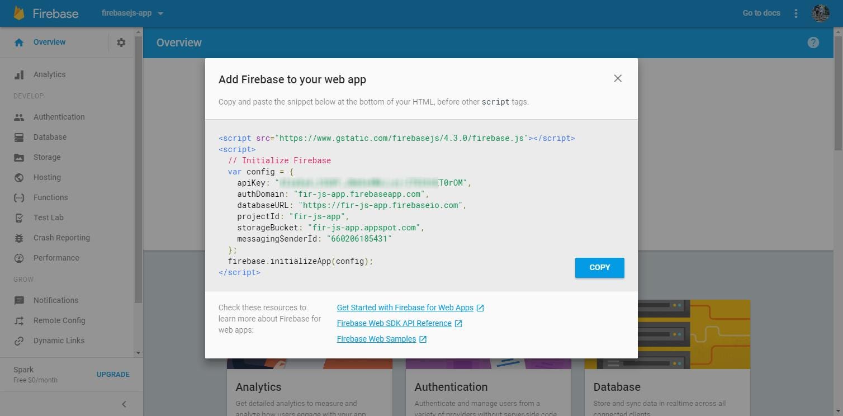Click the Analytics bar chart icon
Viewport: 843px width, 416px height.
coord(19,74)
